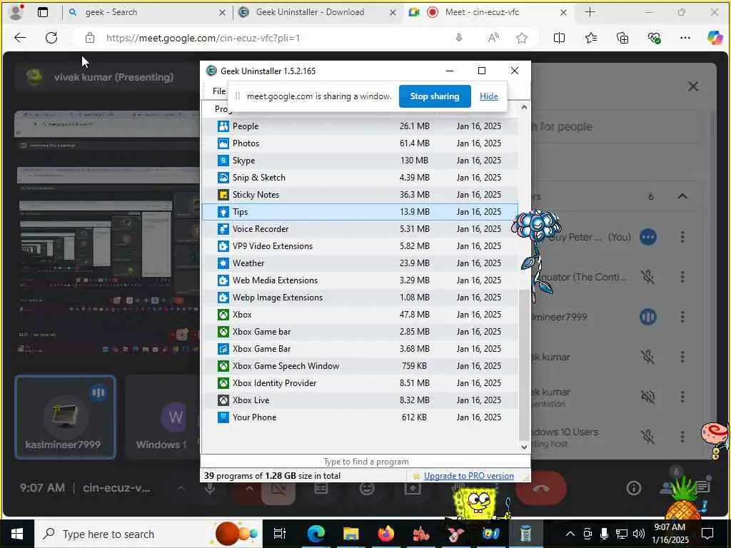Click the Type to find a program field

365,462
